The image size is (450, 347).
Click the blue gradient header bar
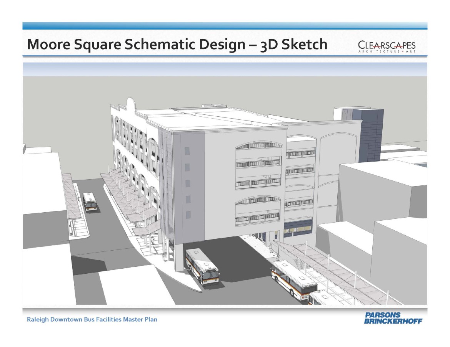(x=225, y=26)
